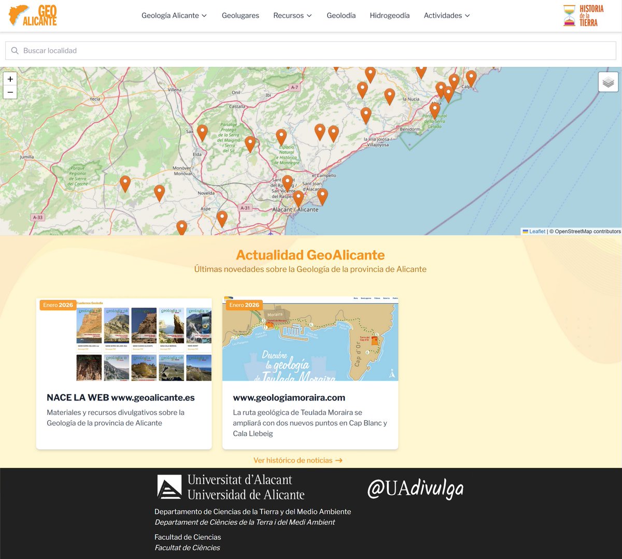
Task: Select marker above Monnegre natural space label
Action: click(281, 137)
